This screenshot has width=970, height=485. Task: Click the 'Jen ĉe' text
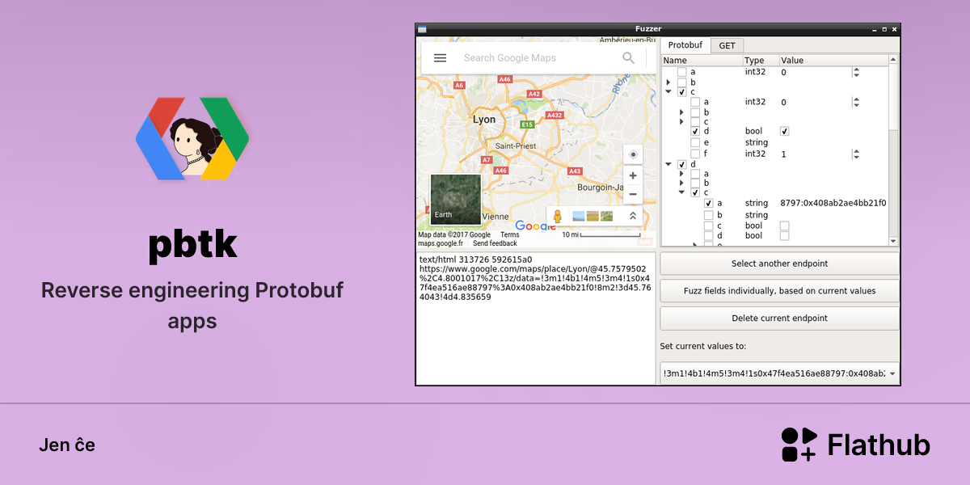pyautogui.click(x=67, y=445)
